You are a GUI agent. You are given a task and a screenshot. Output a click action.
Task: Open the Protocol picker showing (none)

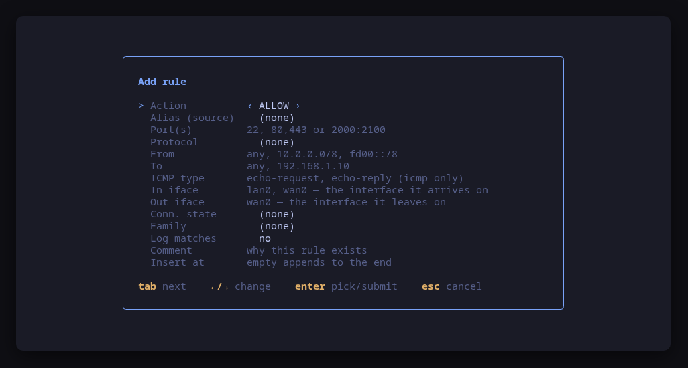[277, 143]
